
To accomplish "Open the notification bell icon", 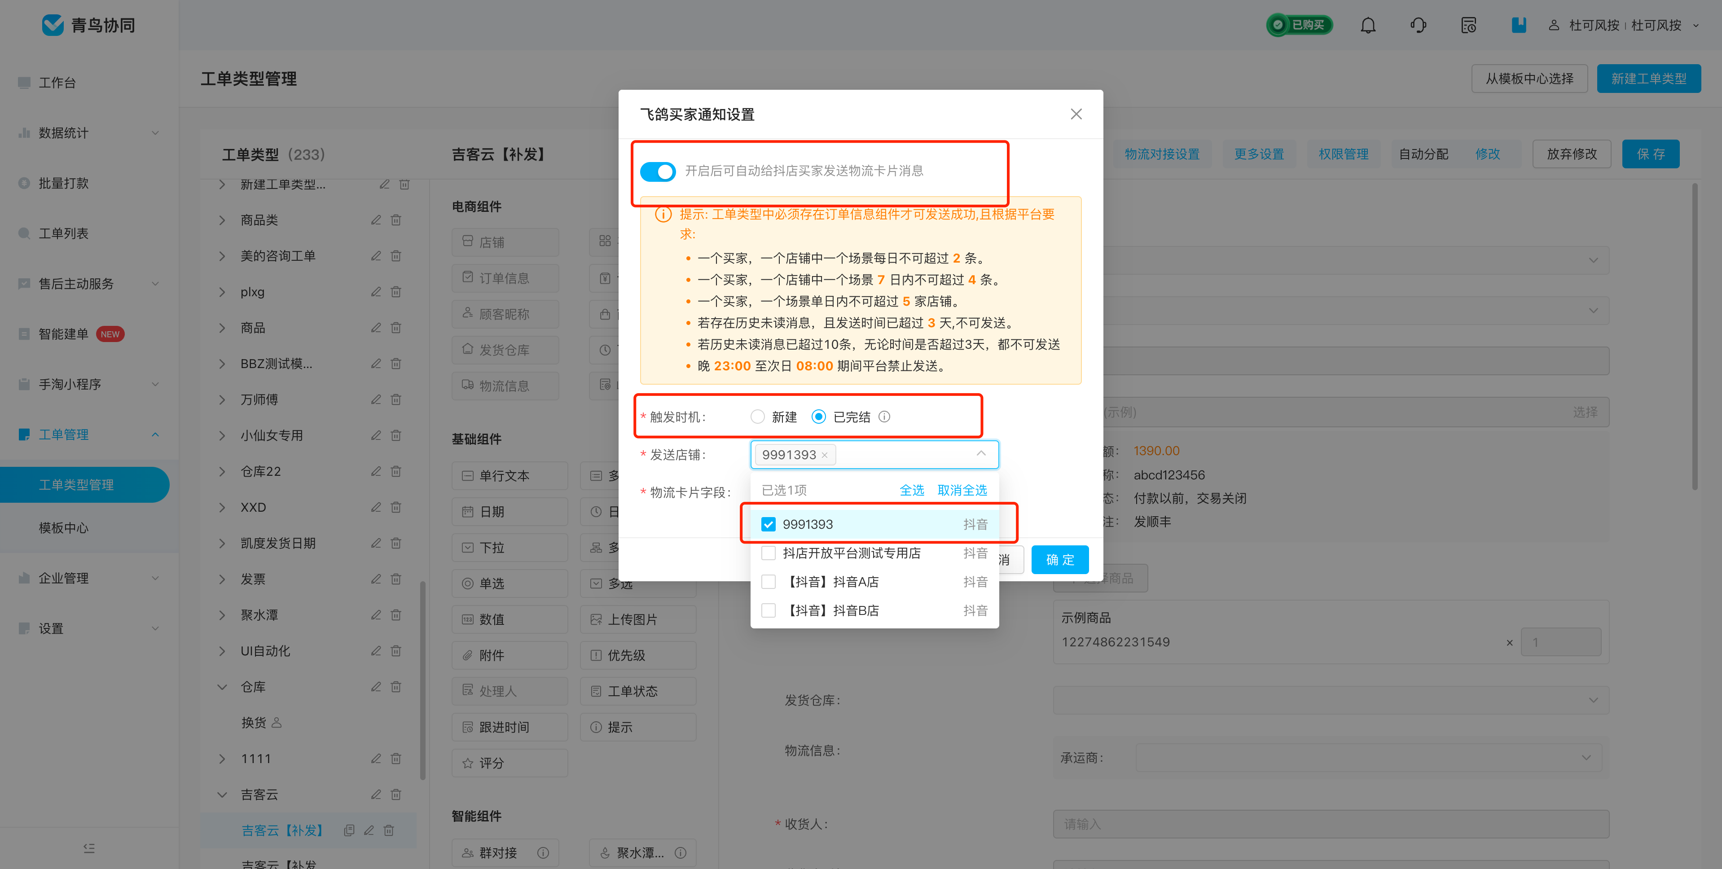I will click(1368, 26).
